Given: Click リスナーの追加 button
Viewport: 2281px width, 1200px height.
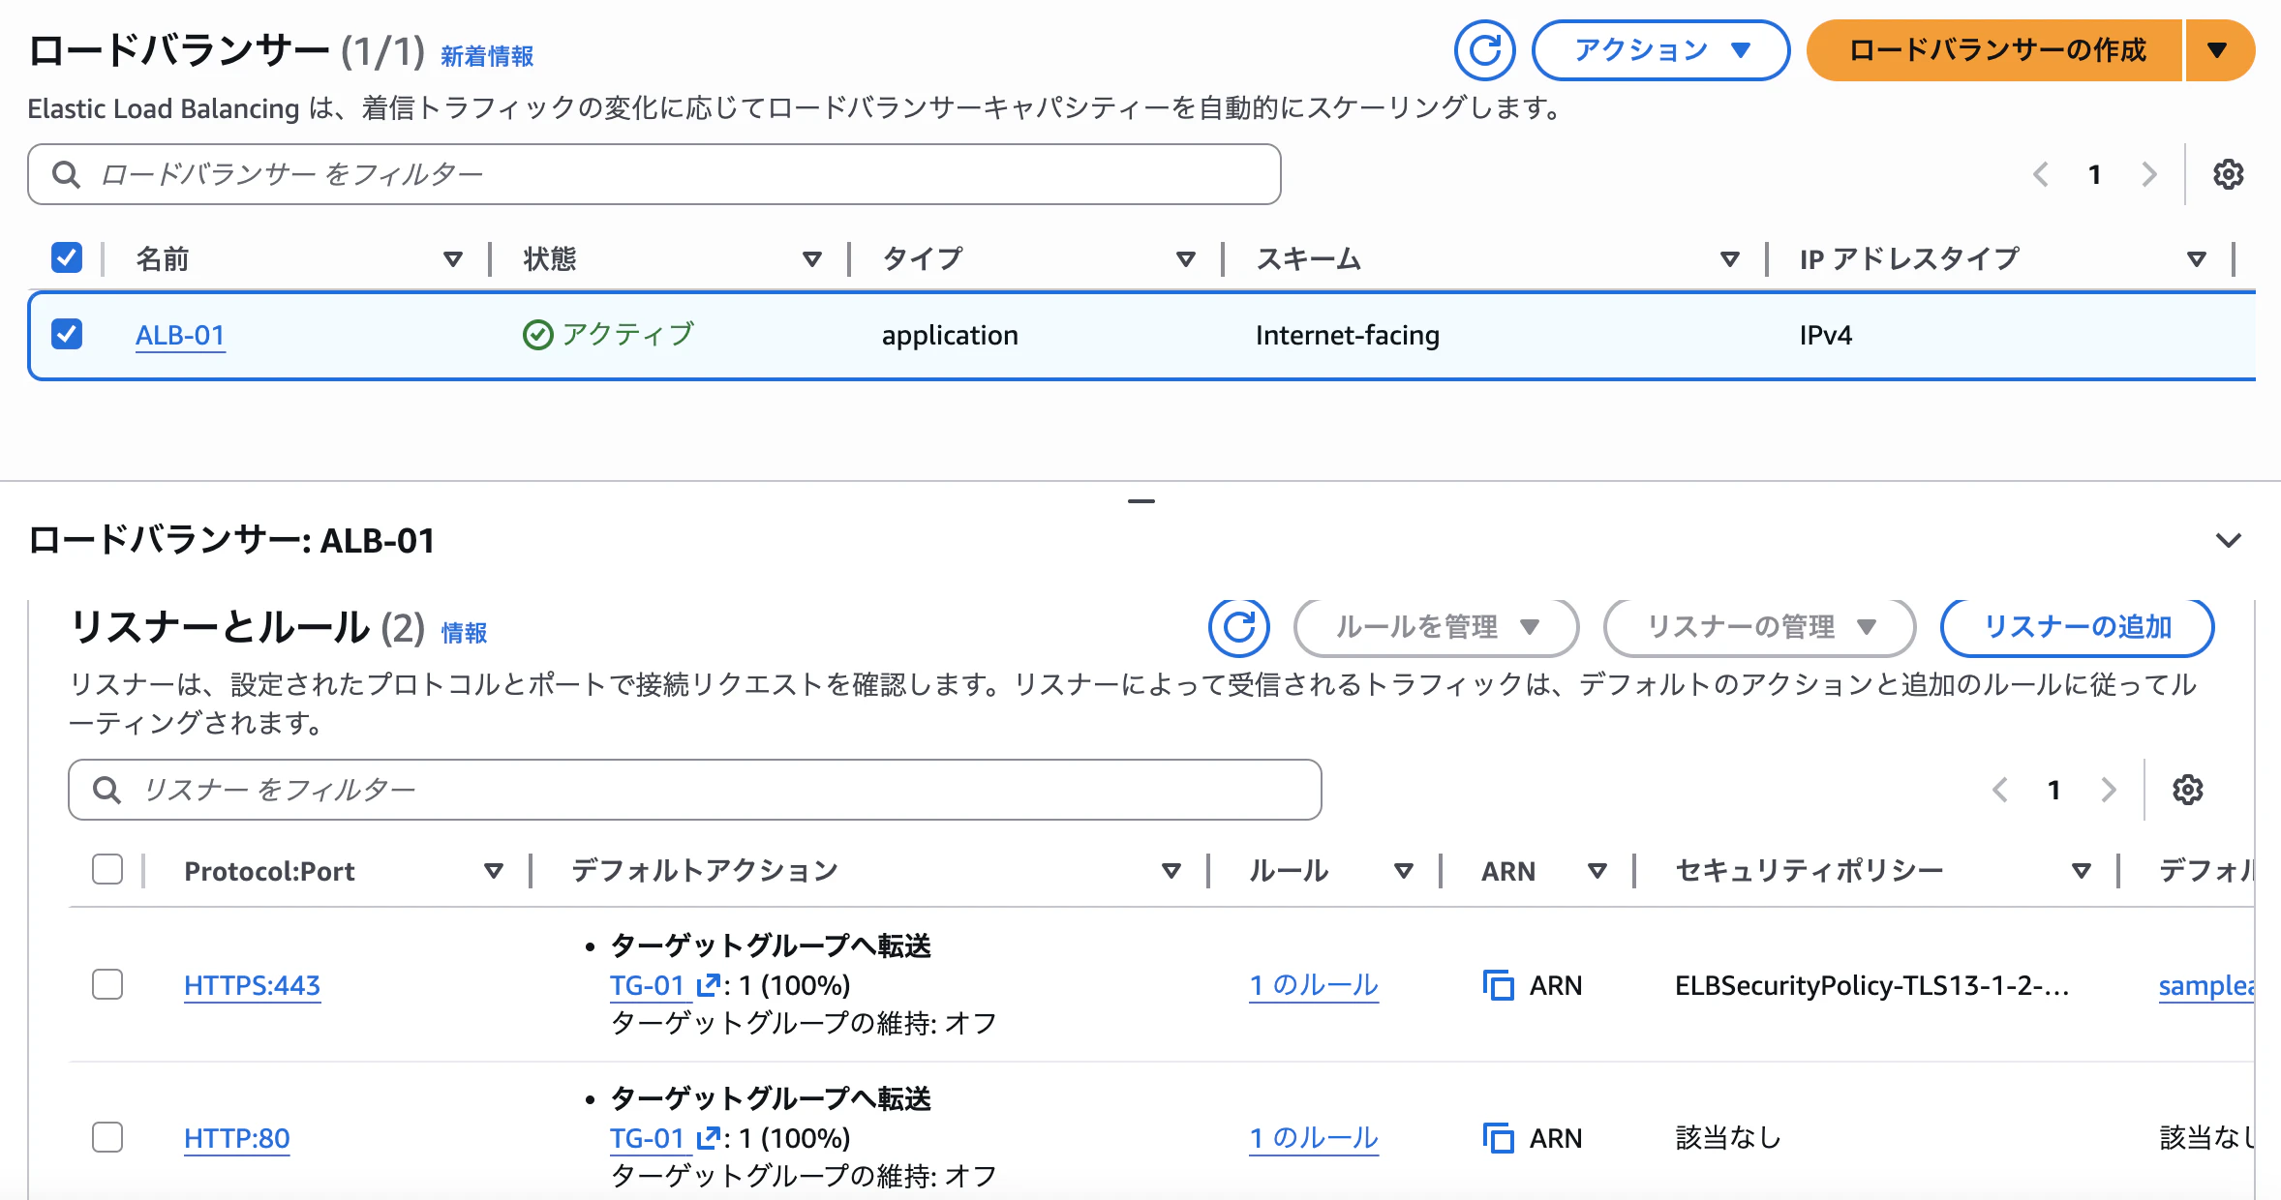Looking at the screenshot, I should click(x=2078, y=627).
